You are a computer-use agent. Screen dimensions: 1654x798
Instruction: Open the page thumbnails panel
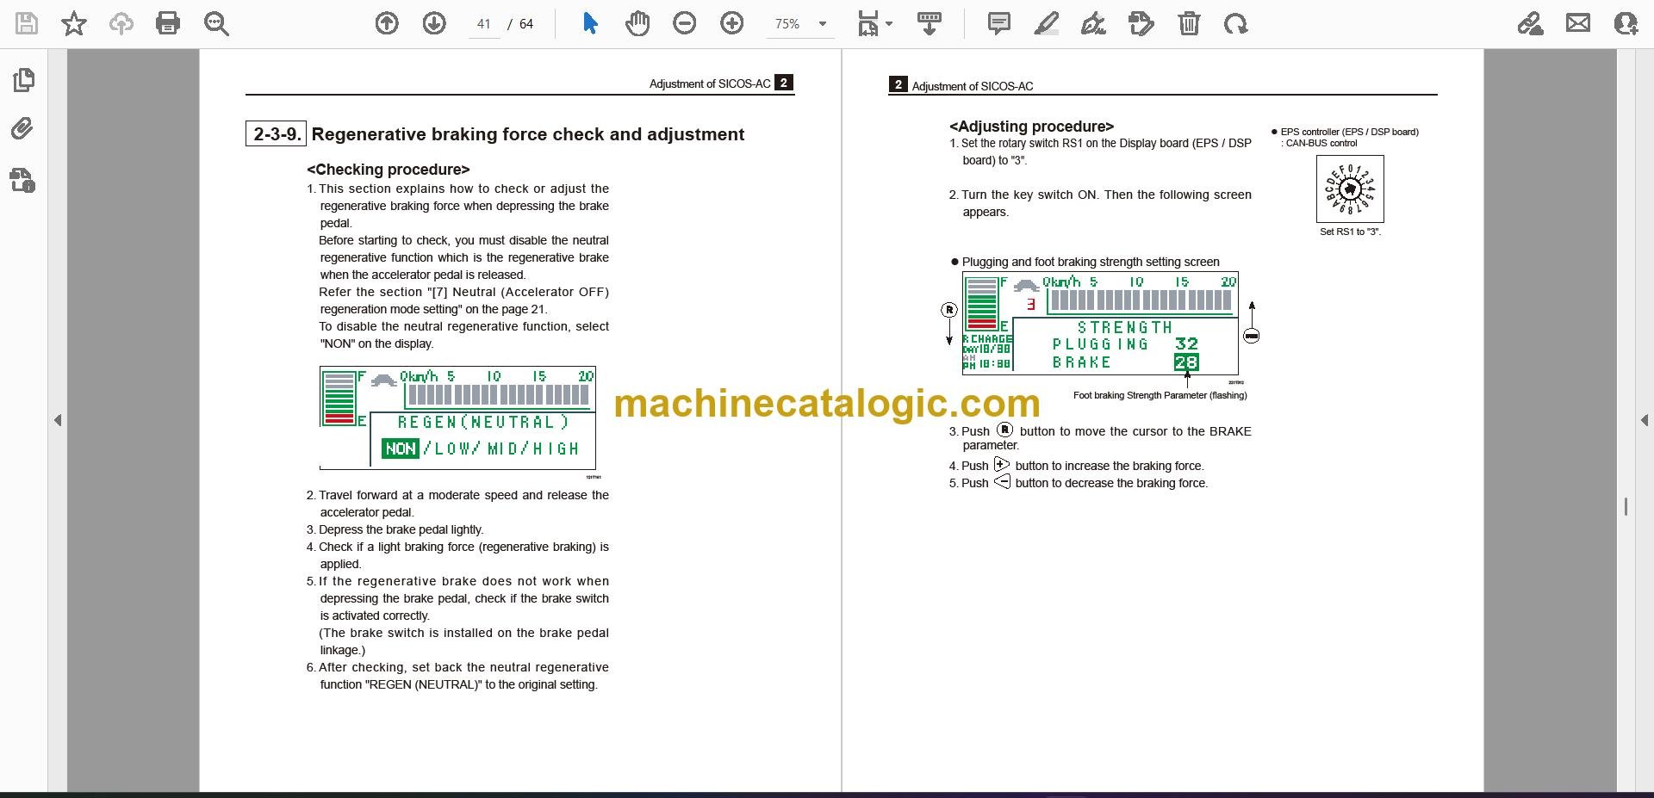click(23, 80)
